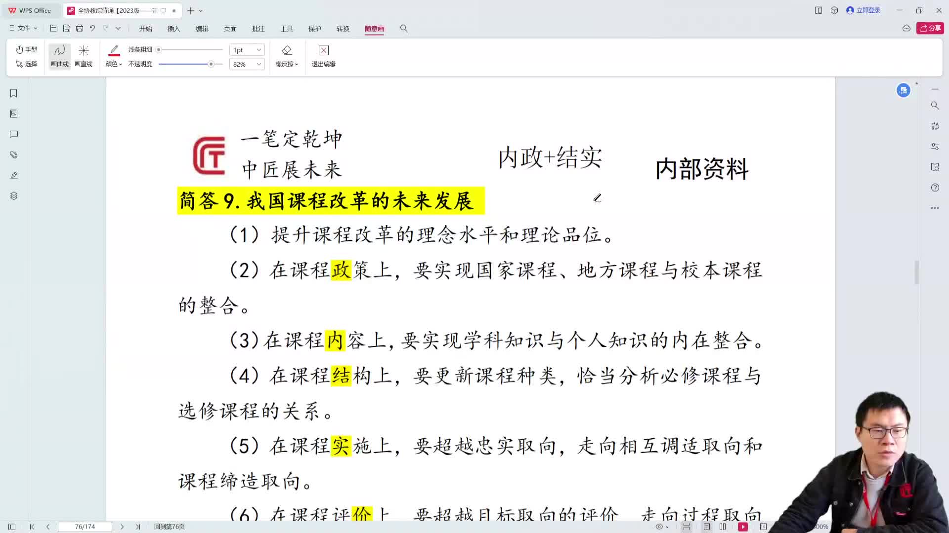The image size is (949, 533).
Task: Toggle the 选择 selection tool
Action: point(26,64)
